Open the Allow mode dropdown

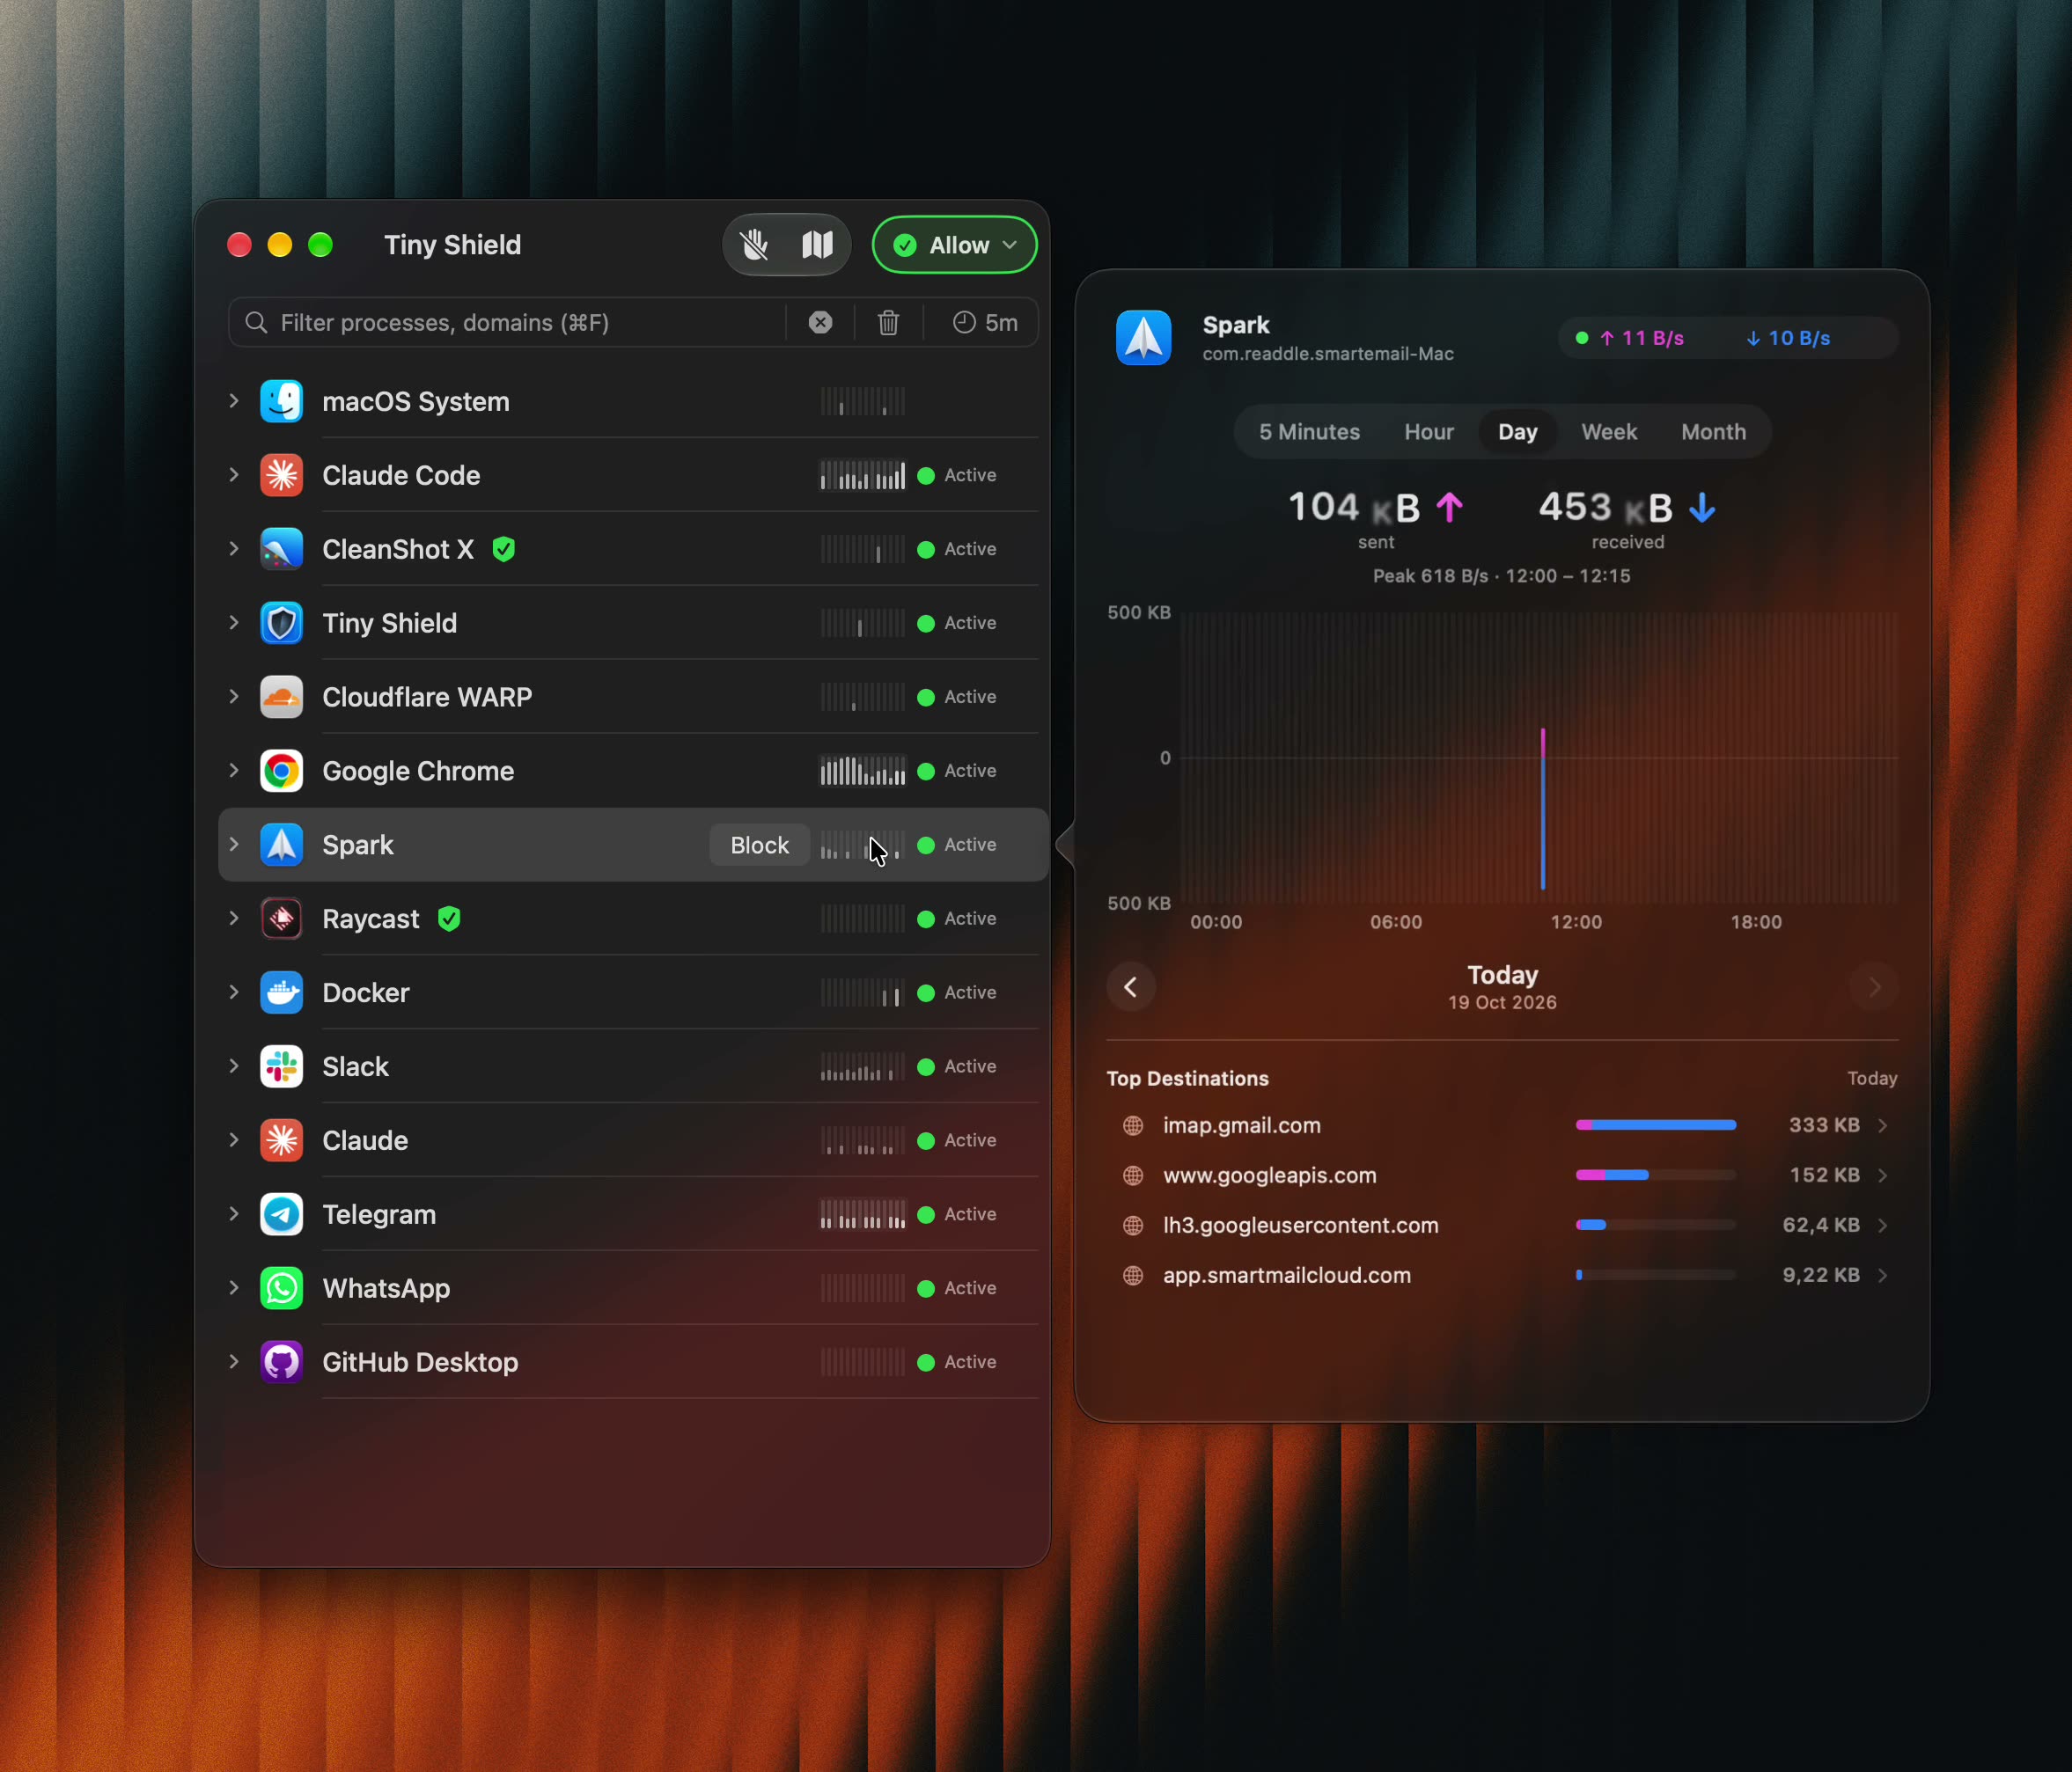(x=954, y=245)
